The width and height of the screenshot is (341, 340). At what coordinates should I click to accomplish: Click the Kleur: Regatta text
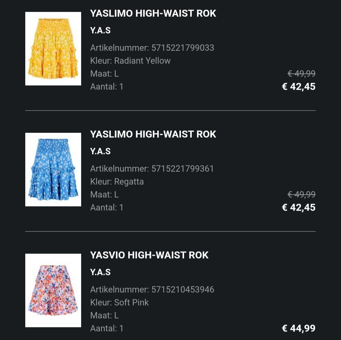click(117, 182)
